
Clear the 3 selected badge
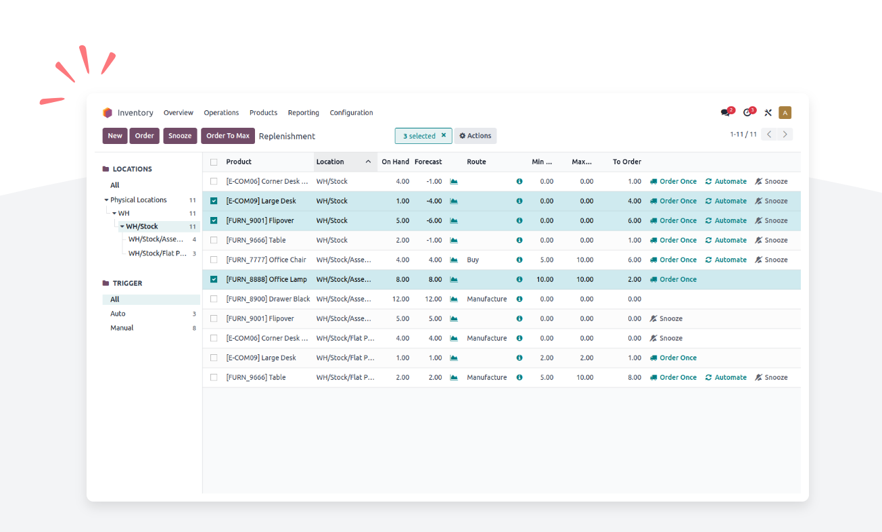(x=444, y=135)
